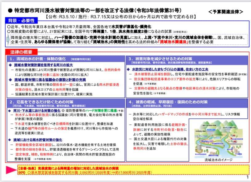The image size is (251, 182).
Task: Click the caption 流域治水のイメージ
Action: click(218, 160)
